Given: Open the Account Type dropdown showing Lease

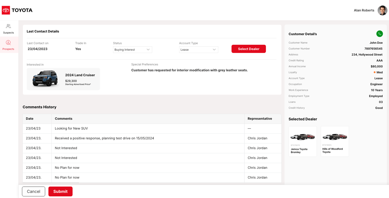Looking at the screenshot, I should click(x=199, y=49).
